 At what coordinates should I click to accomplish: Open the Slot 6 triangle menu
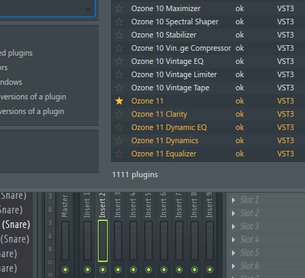click(233, 266)
